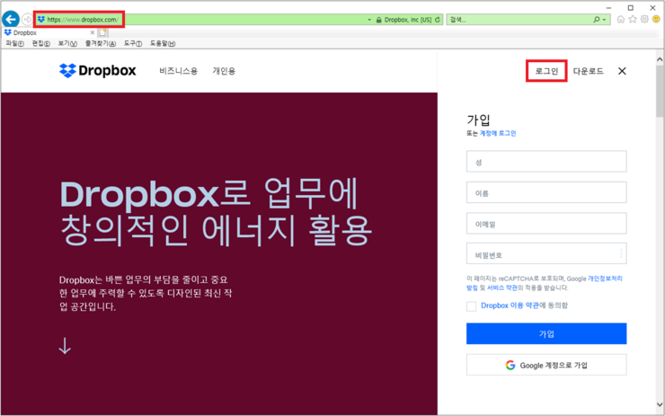Open the 도구(T) menu
The width and height of the screenshot is (665, 416).
(x=133, y=43)
